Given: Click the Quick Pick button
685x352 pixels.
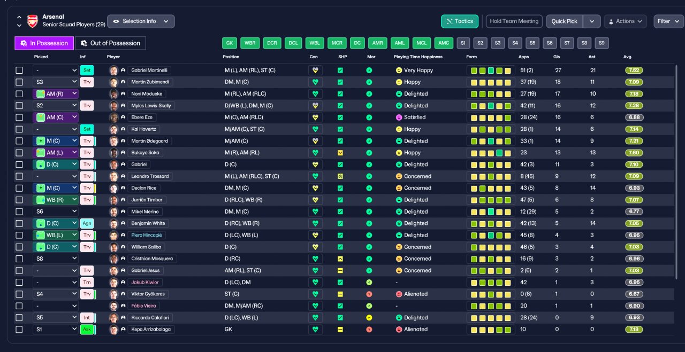Looking at the screenshot, I should (x=565, y=21).
